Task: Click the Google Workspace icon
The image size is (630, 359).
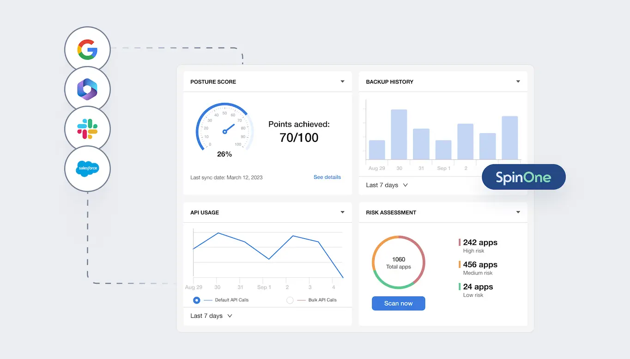Action: point(87,49)
